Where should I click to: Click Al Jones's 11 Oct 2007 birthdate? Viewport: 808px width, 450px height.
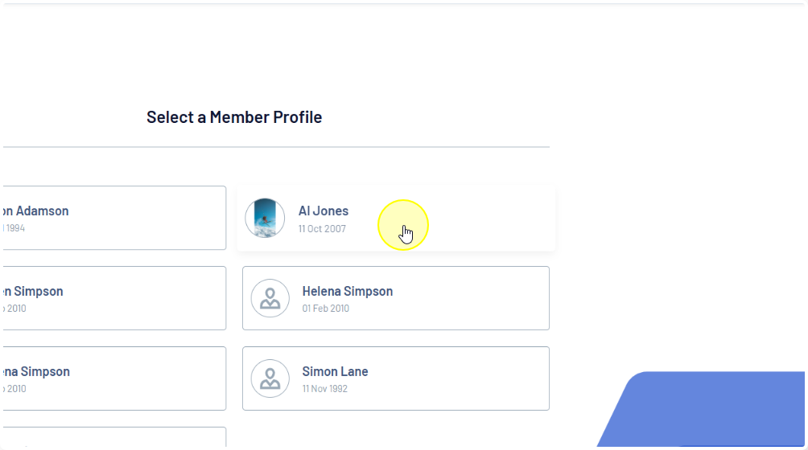tap(322, 229)
